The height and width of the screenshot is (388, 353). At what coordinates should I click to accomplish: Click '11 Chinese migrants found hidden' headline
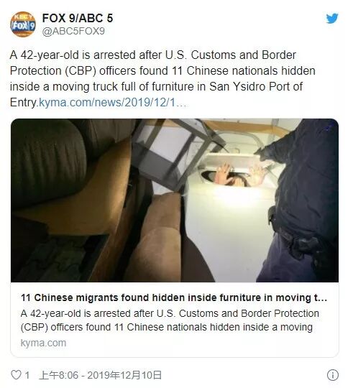[174, 297]
